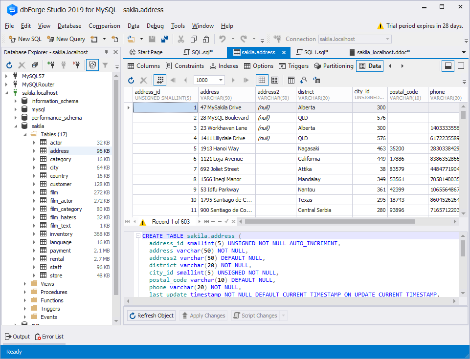Click the column chooser icon in data toolbar

[x=291, y=80]
